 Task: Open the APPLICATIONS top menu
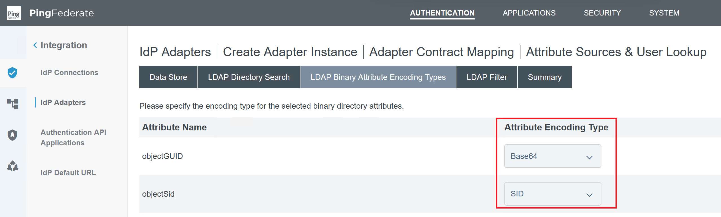click(529, 13)
